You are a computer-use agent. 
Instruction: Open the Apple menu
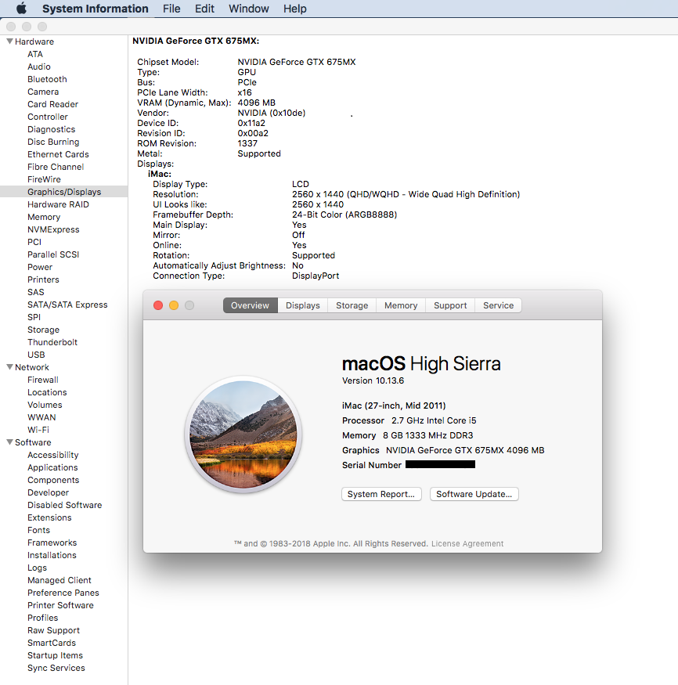click(x=21, y=9)
